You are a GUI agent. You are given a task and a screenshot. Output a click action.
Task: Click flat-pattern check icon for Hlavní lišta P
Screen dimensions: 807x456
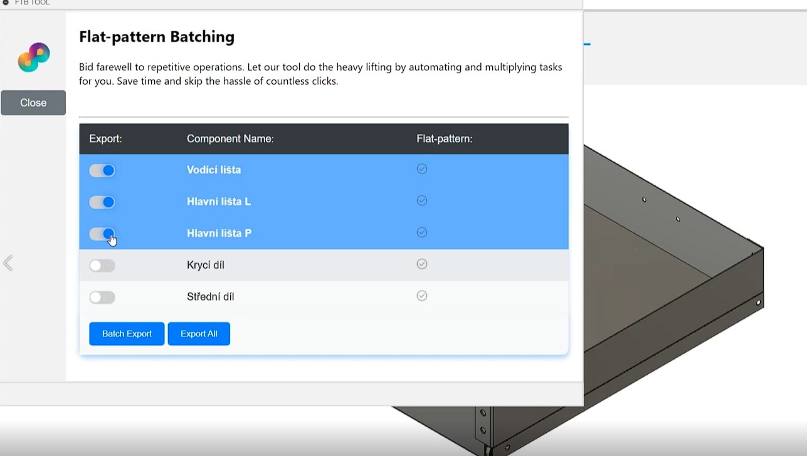point(422,232)
